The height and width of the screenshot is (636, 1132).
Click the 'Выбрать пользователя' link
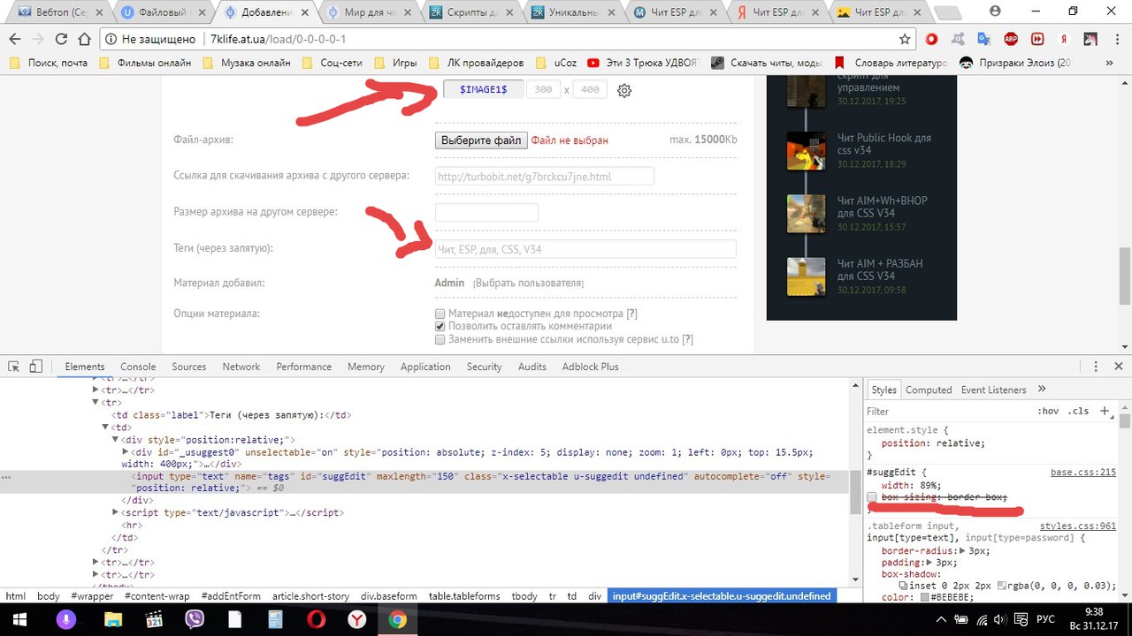529,283
